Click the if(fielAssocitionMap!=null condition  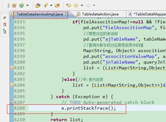pos(108,22)
